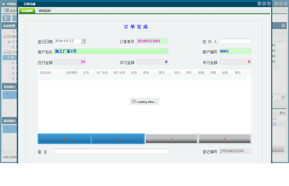Image resolution: width=289 pixels, height=186 pixels.
Task: Cancel with the red X button
Action: click(225, 139)
